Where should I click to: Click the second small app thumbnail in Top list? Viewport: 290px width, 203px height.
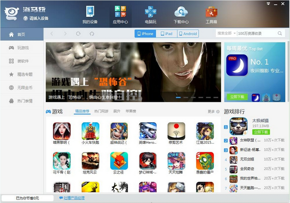click(266, 97)
